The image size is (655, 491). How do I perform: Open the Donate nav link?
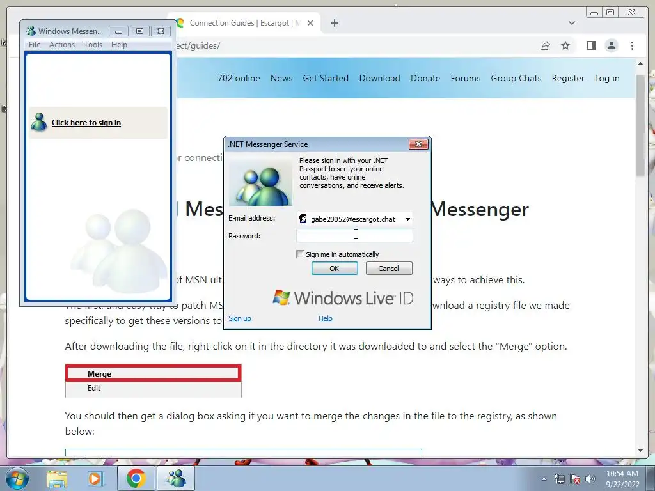click(x=425, y=78)
